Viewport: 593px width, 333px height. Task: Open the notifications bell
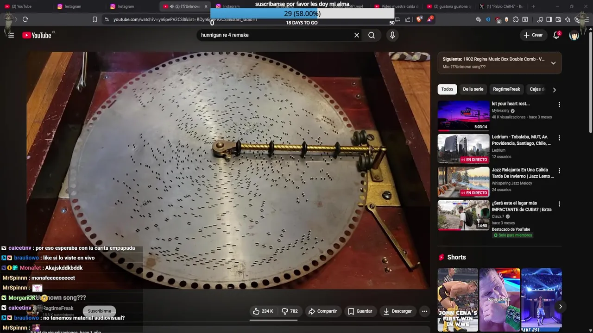point(556,35)
